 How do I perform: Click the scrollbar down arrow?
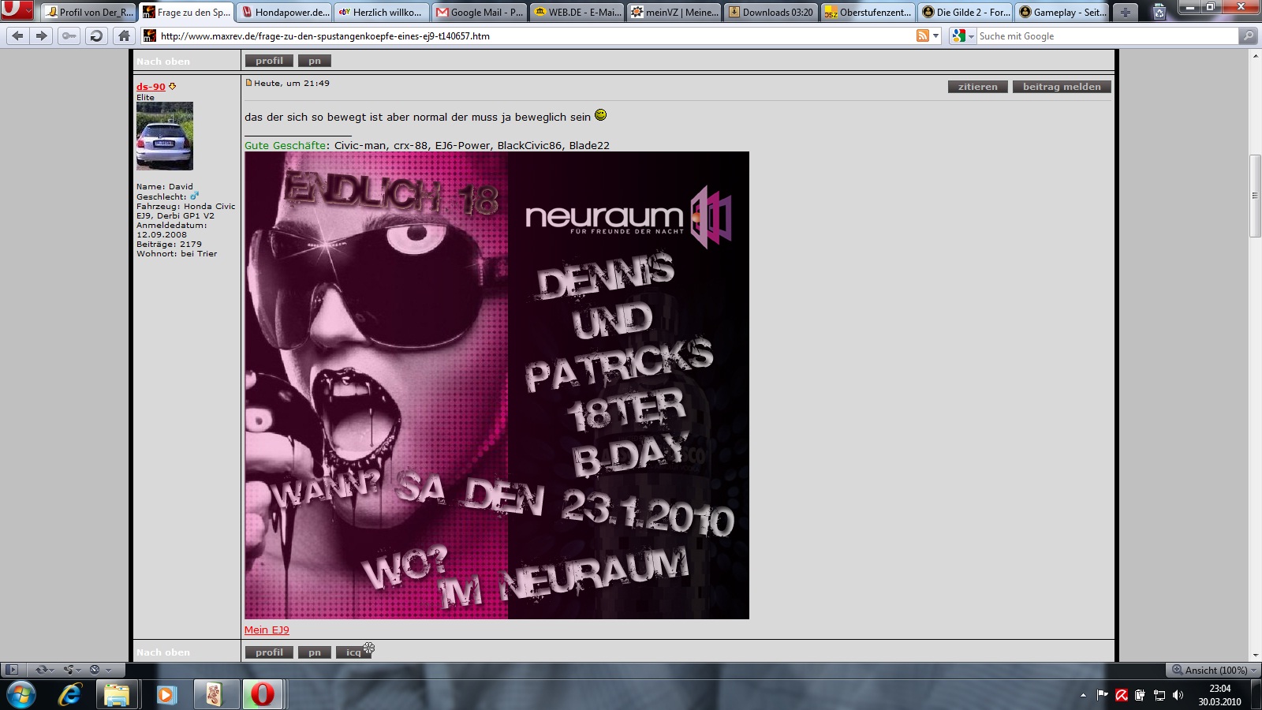(1255, 655)
